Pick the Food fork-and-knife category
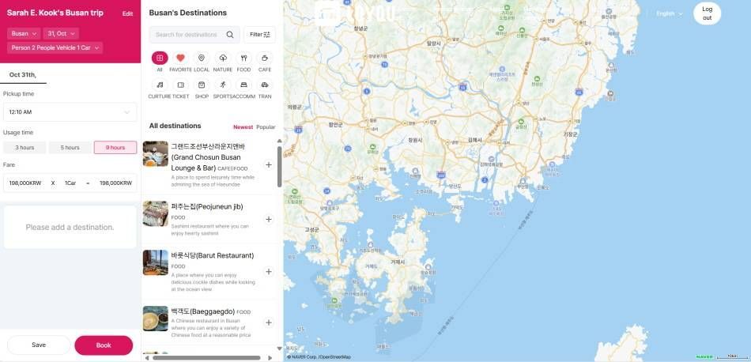This screenshot has height=362, width=751. [243, 58]
